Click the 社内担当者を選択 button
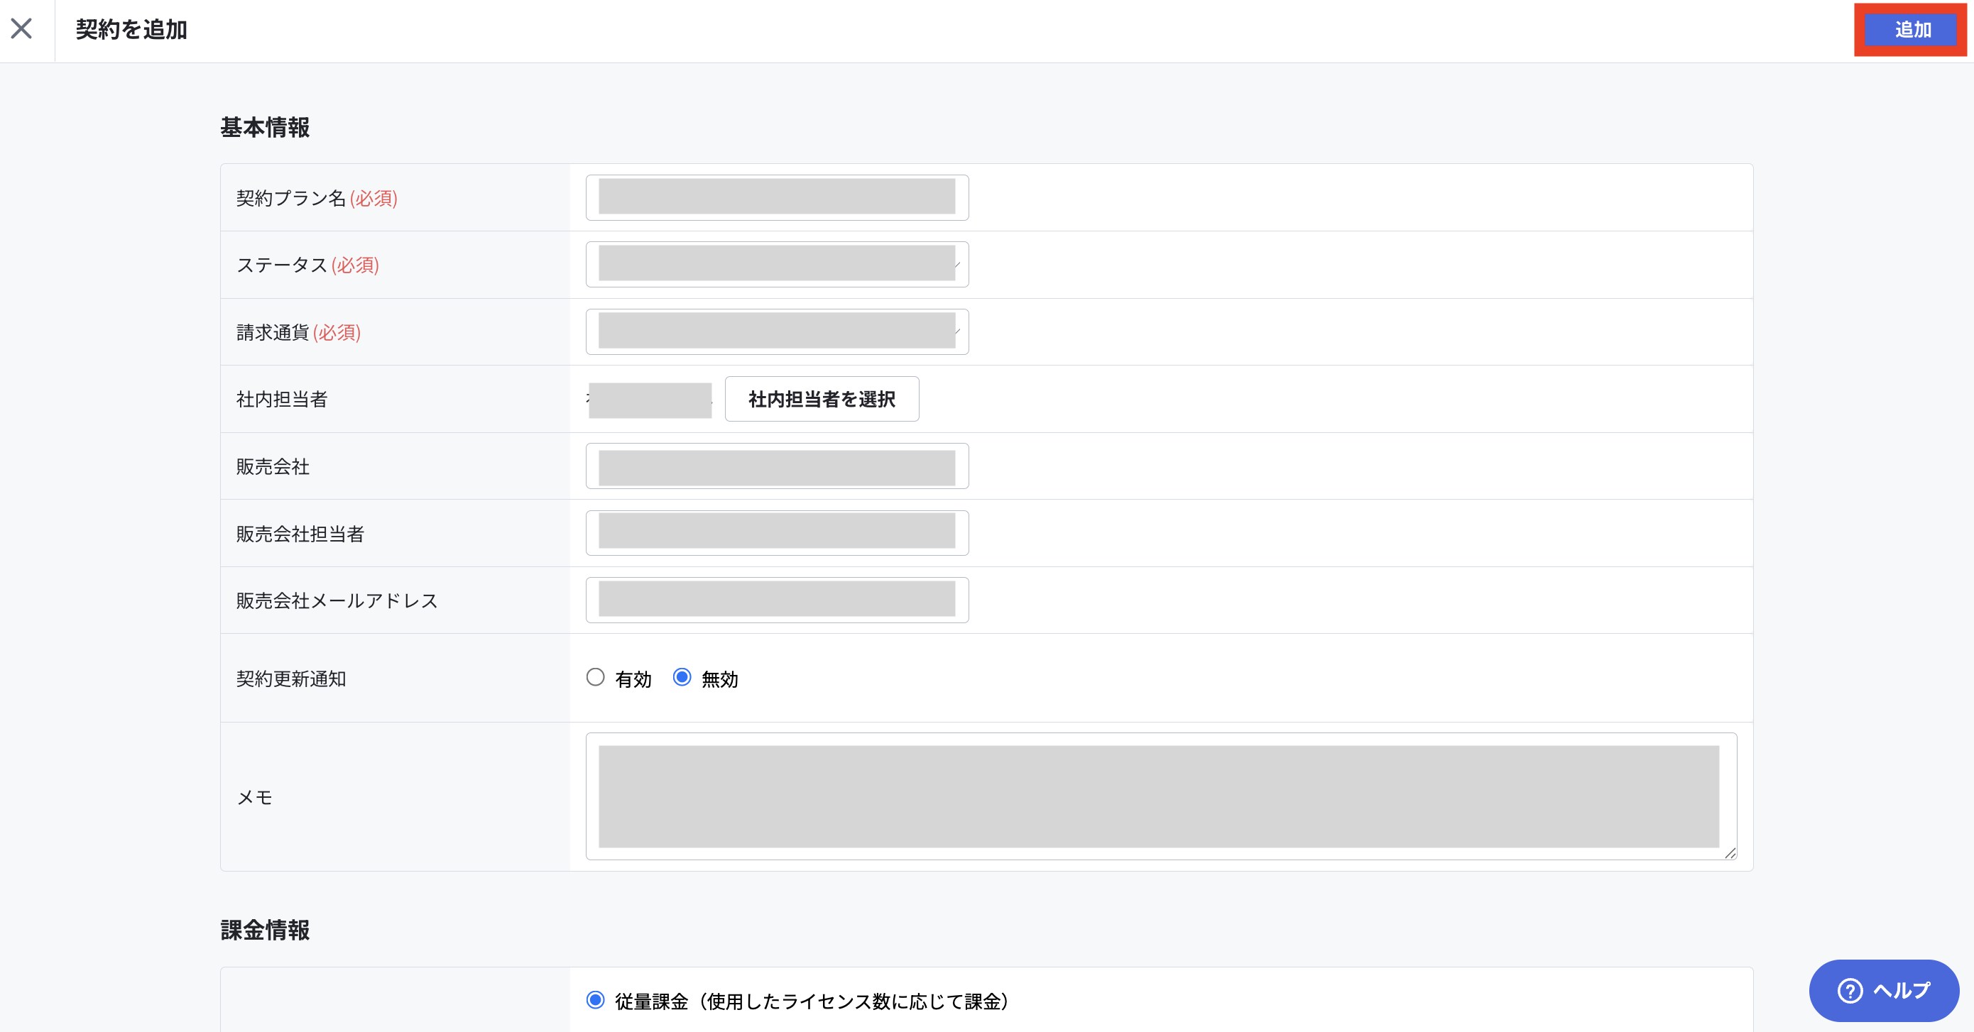Image resolution: width=1974 pixels, height=1032 pixels. pos(822,399)
